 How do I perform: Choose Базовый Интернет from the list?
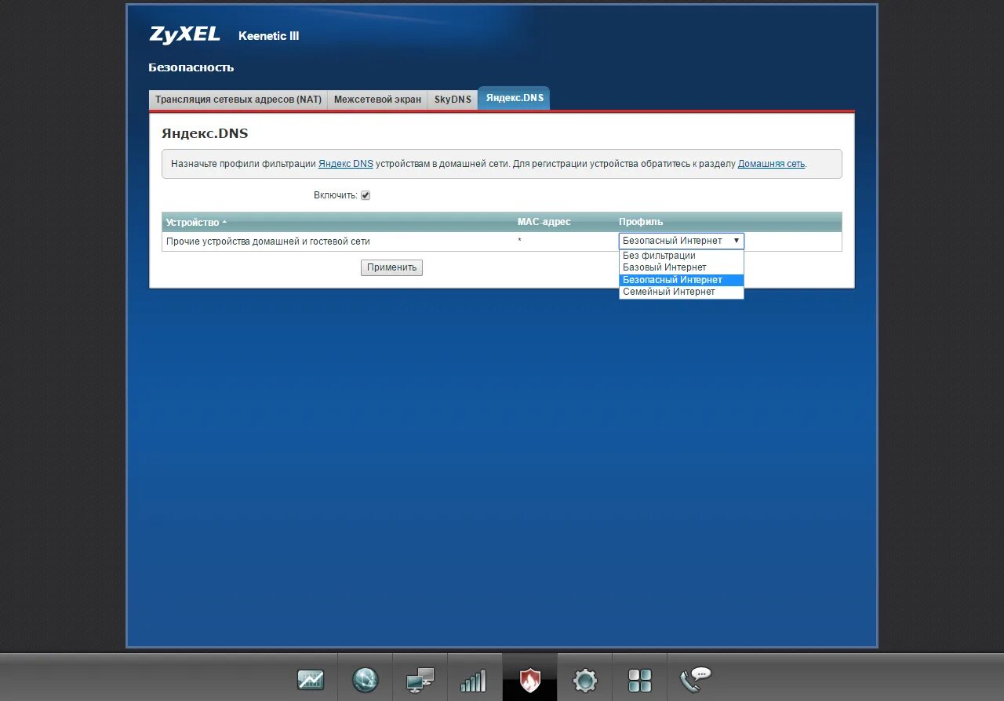click(x=681, y=267)
